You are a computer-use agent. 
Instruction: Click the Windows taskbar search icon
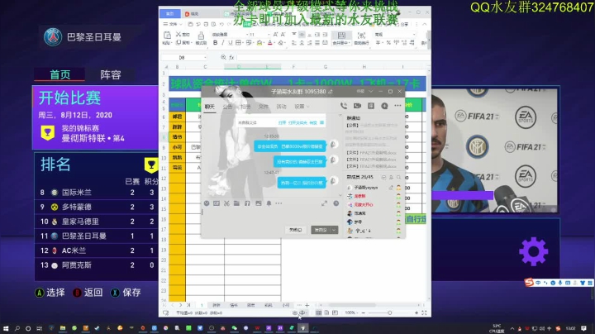(x=17, y=328)
